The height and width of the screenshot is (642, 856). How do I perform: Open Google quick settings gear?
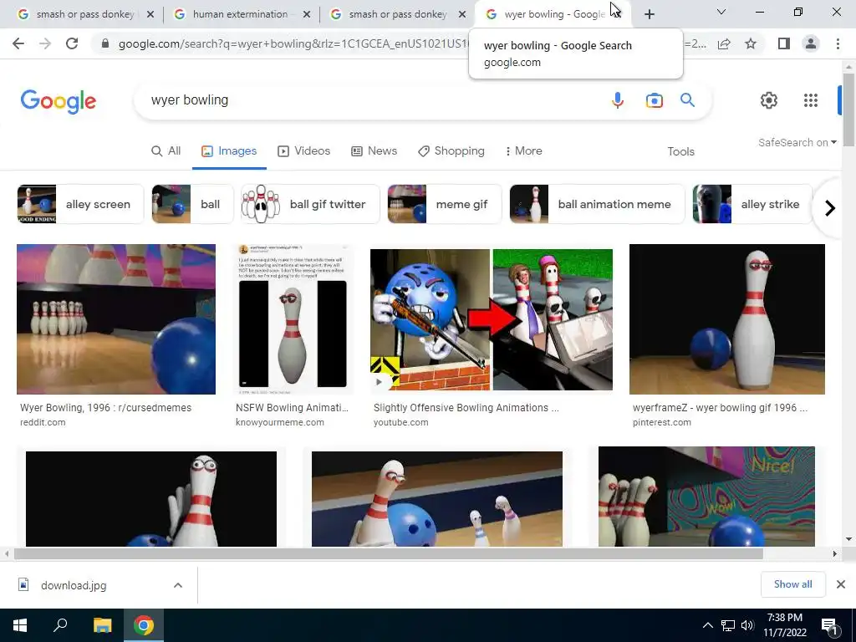(x=769, y=100)
